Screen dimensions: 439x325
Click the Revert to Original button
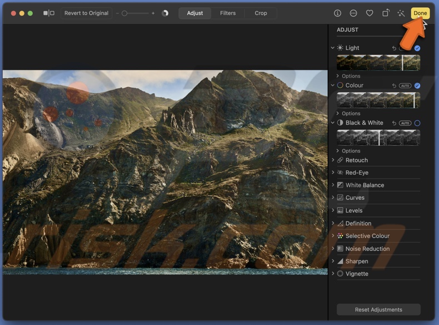click(86, 13)
